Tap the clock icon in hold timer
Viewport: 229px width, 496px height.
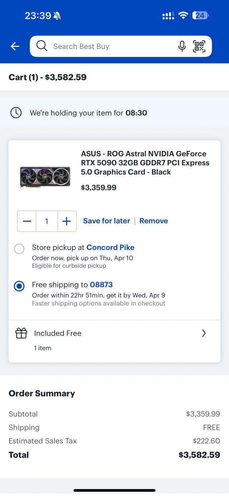coord(16,113)
